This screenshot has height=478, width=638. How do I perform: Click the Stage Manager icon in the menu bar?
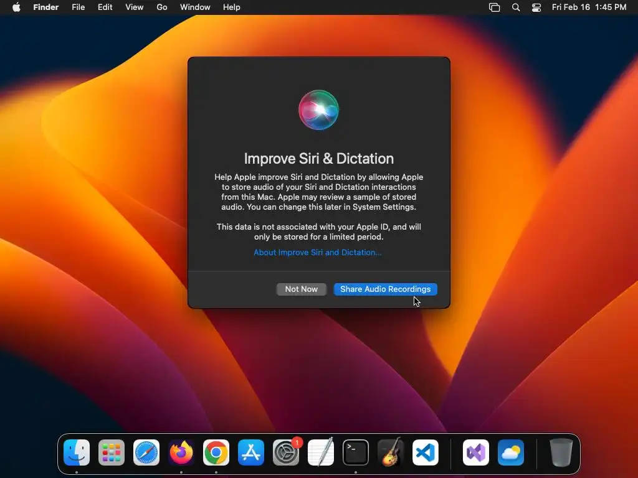tap(494, 7)
